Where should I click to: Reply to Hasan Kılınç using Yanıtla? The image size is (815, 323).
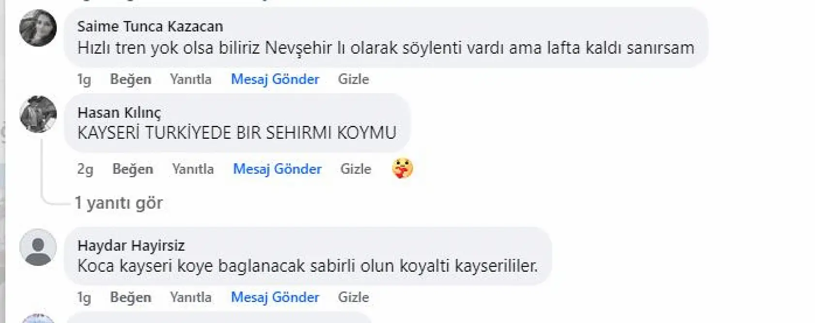click(193, 169)
